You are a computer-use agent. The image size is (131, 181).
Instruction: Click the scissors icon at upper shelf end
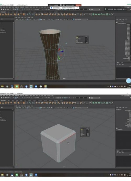click(x=112, y=14)
